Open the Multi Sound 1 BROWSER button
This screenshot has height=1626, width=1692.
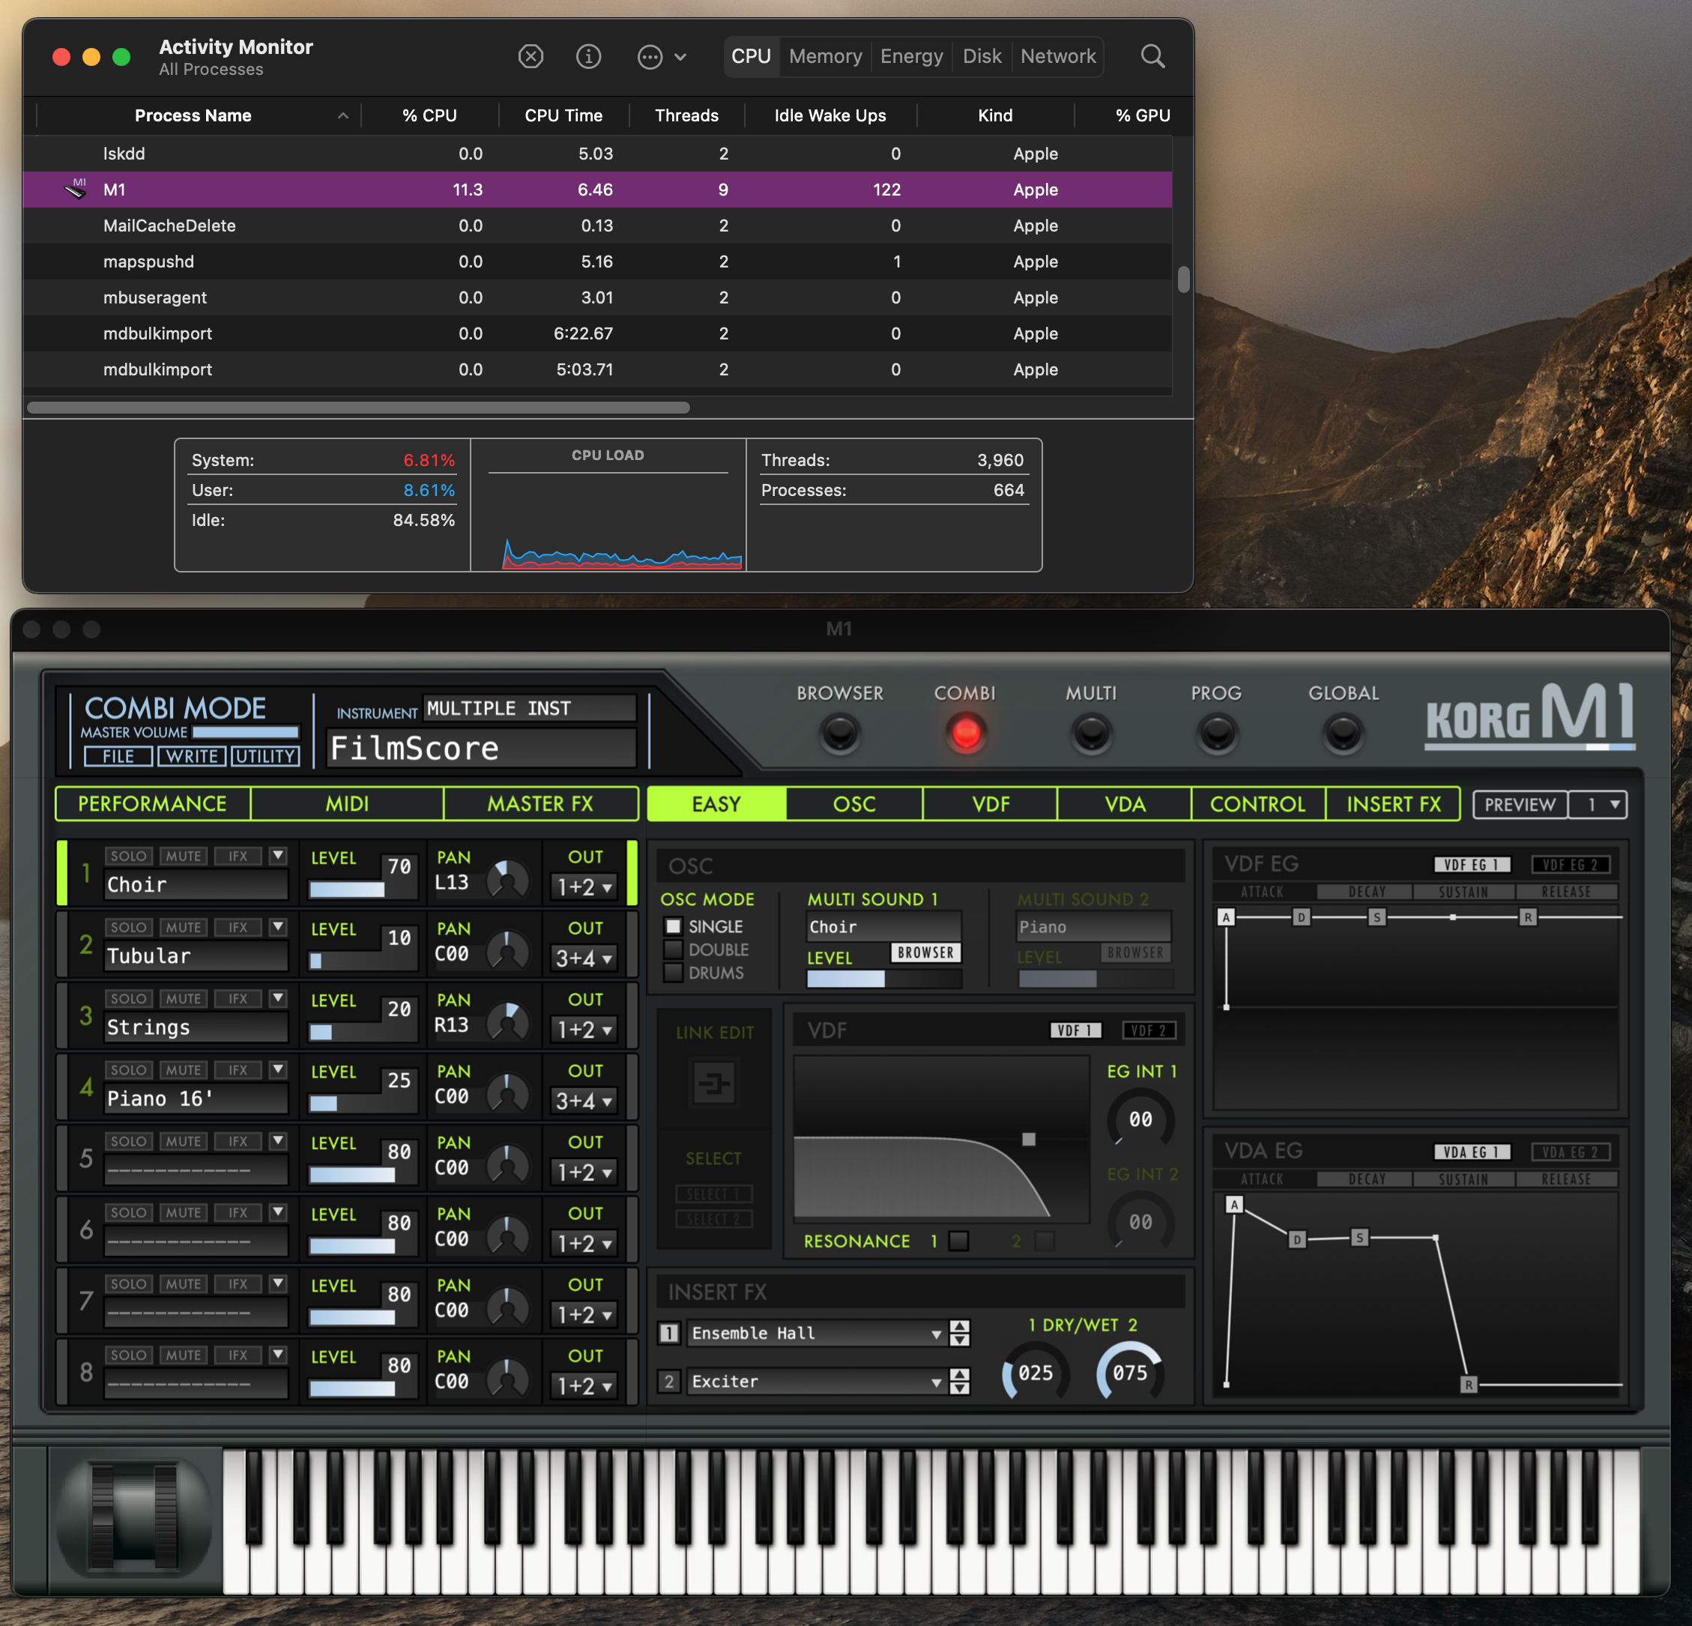coord(925,953)
